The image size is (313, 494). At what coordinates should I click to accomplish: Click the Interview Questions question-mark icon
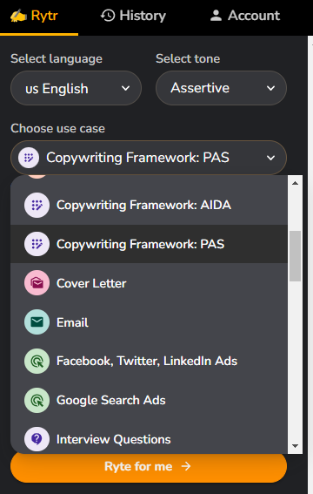click(x=37, y=439)
